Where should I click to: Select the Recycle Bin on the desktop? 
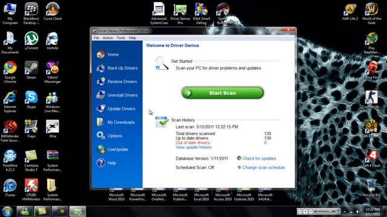(x=371, y=187)
